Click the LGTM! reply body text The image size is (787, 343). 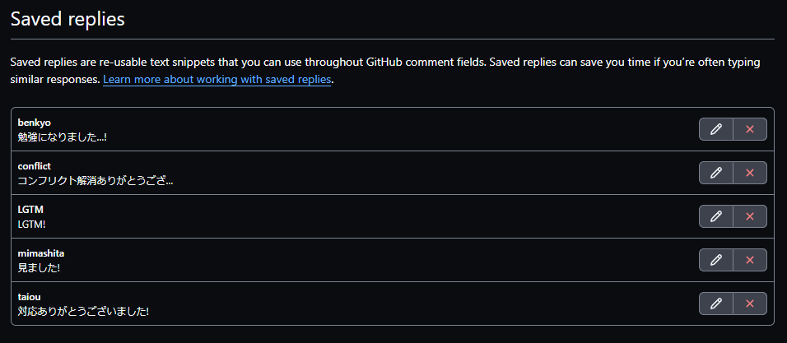pyautogui.click(x=31, y=225)
